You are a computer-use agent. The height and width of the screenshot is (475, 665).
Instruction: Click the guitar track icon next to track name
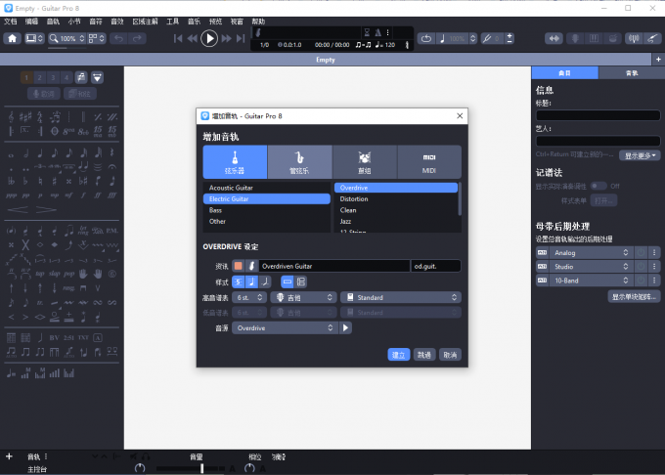(x=251, y=266)
